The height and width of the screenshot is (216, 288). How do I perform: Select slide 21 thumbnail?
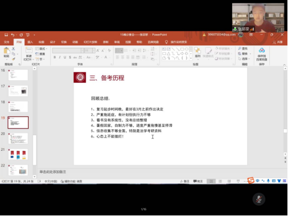(x=18, y=154)
